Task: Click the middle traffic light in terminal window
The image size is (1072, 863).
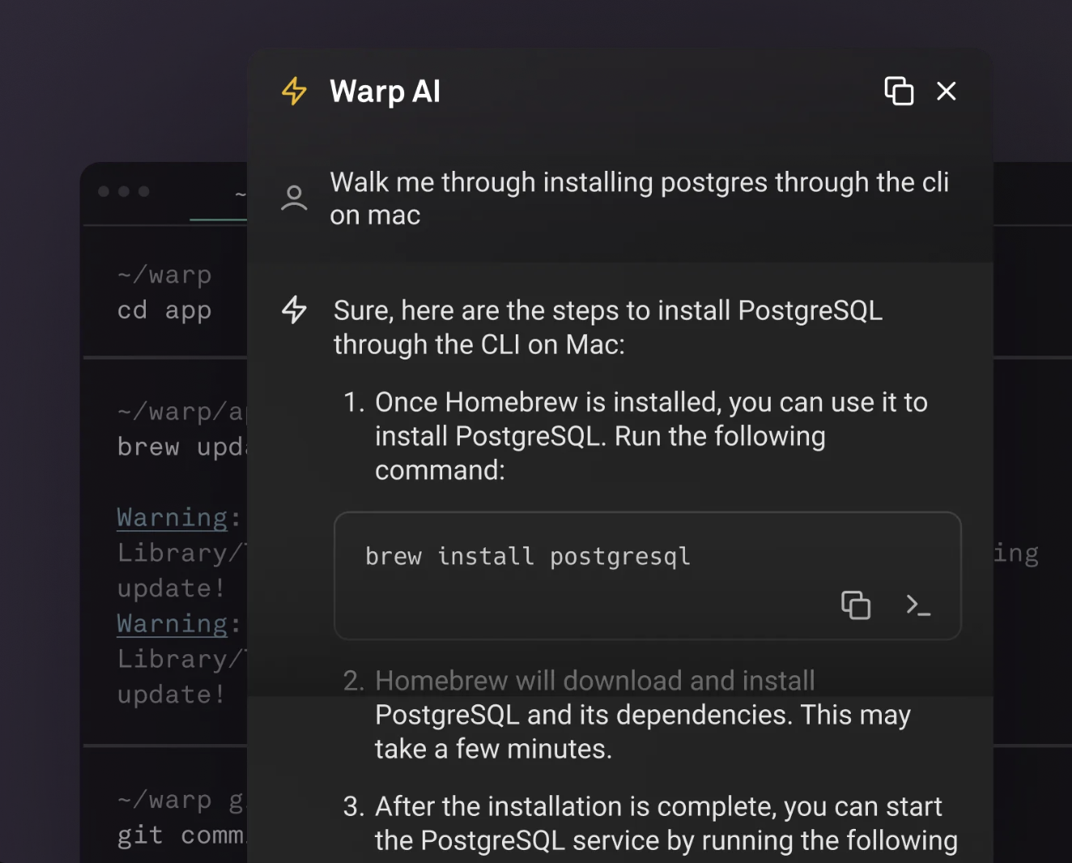Action: click(x=124, y=191)
